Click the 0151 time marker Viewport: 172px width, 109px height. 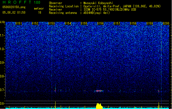[19, 23]
